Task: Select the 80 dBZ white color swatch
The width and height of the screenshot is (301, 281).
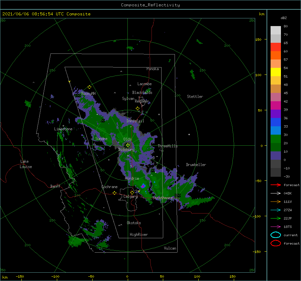Action: pos(276,30)
